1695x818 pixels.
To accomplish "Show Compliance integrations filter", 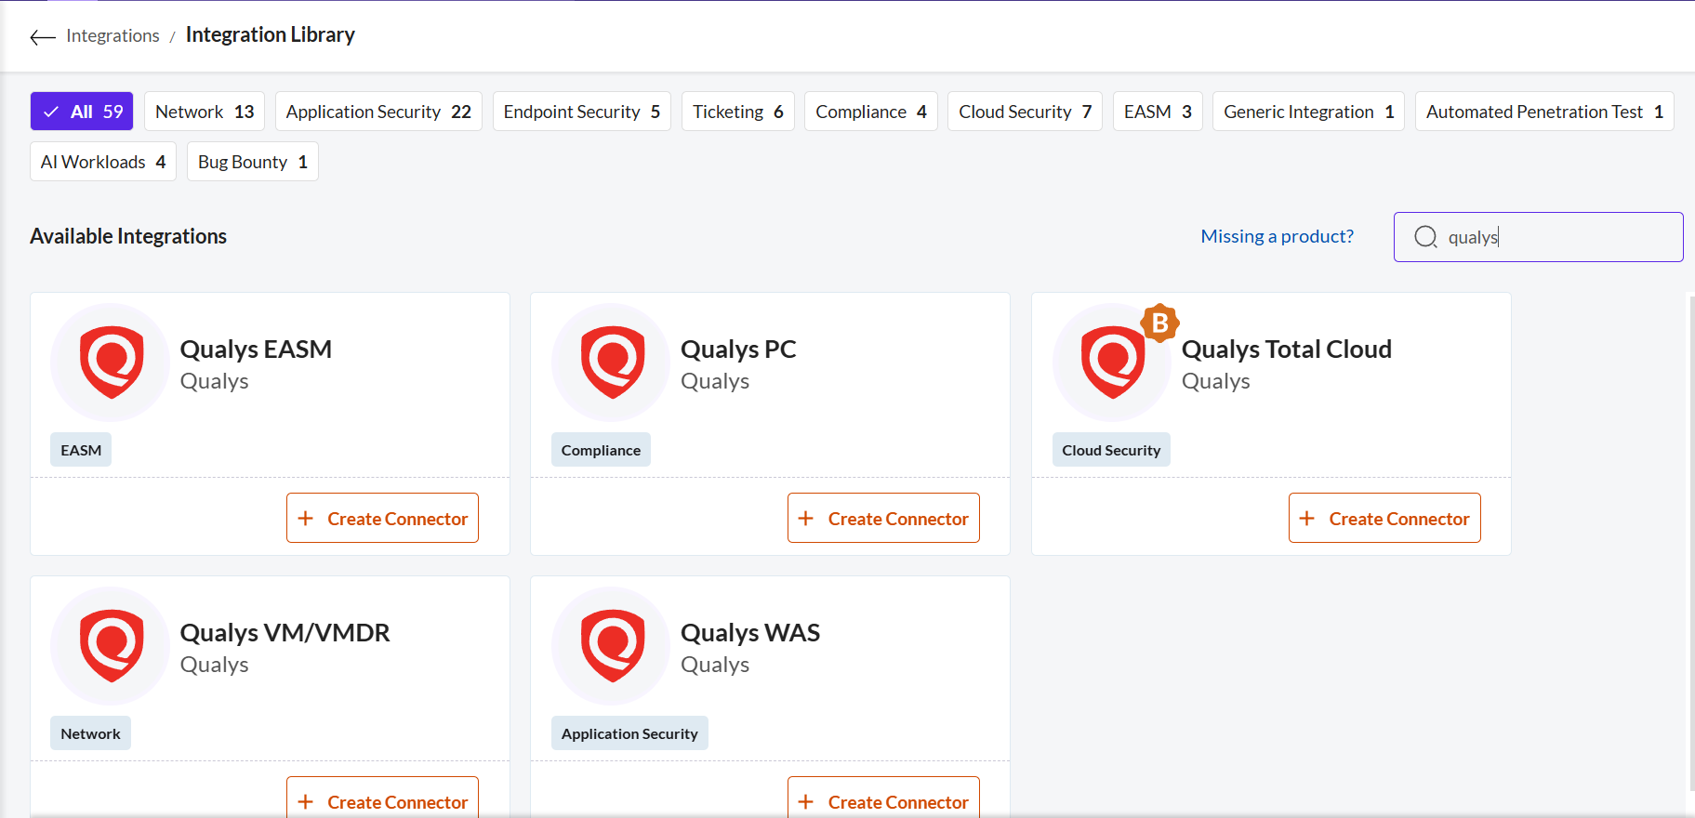I will pos(870,112).
